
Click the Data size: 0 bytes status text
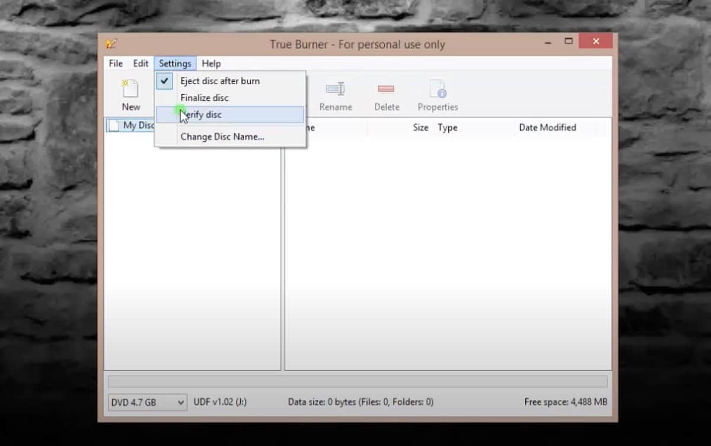pyautogui.click(x=361, y=402)
